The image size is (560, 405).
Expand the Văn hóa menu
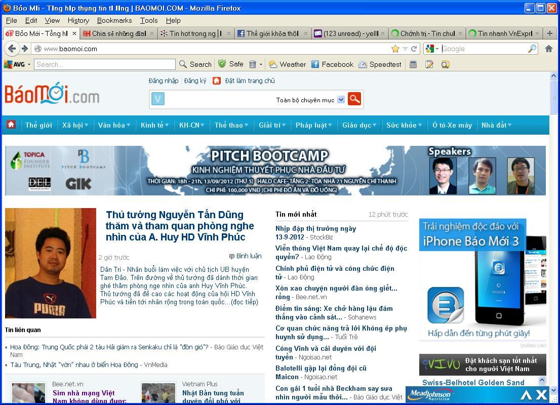click(114, 125)
